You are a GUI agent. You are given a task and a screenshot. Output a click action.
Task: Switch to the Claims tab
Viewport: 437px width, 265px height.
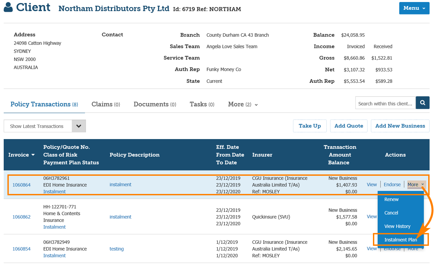[106, 104]
